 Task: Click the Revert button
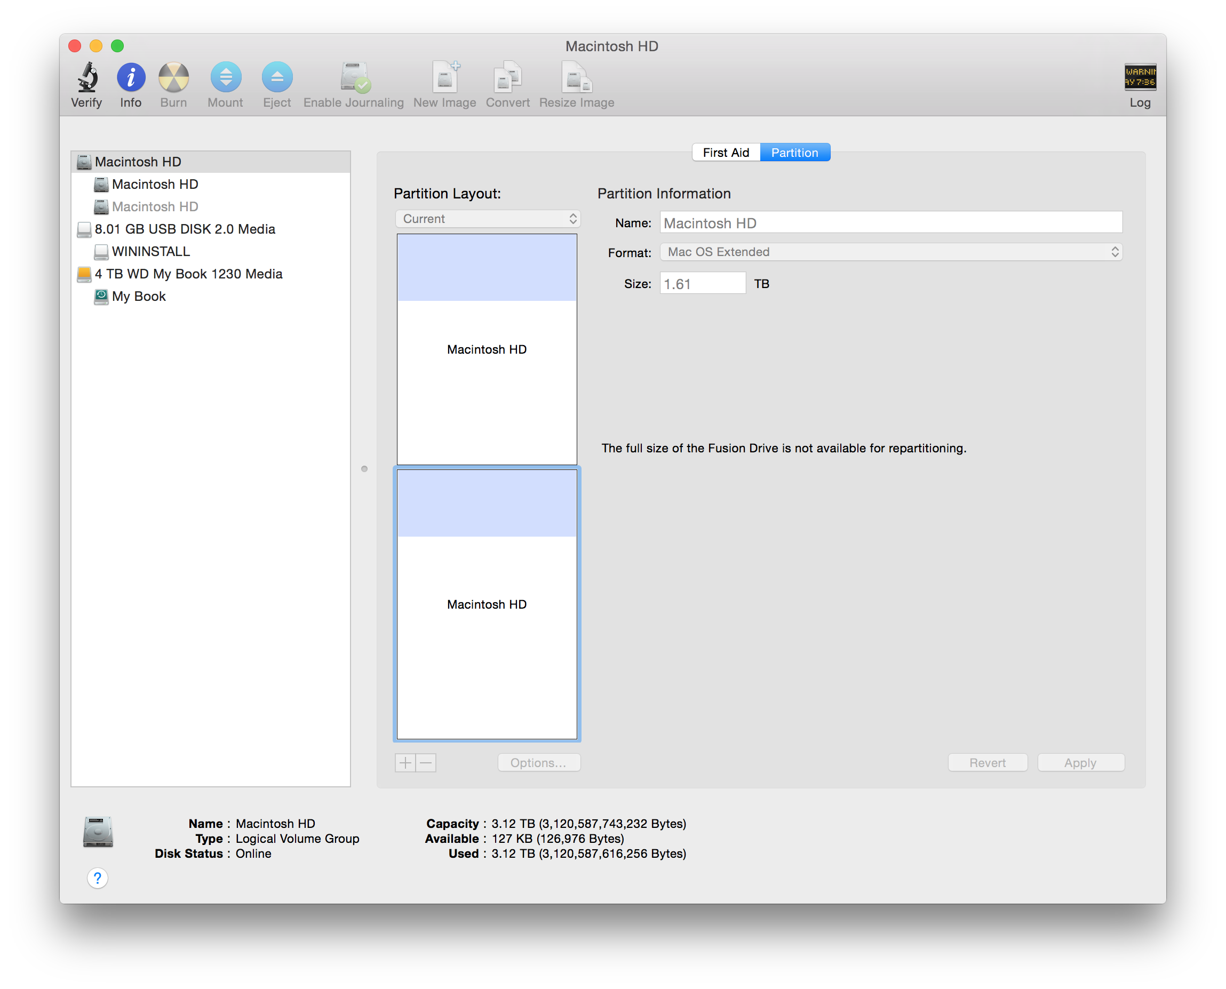tap(988, 763)
